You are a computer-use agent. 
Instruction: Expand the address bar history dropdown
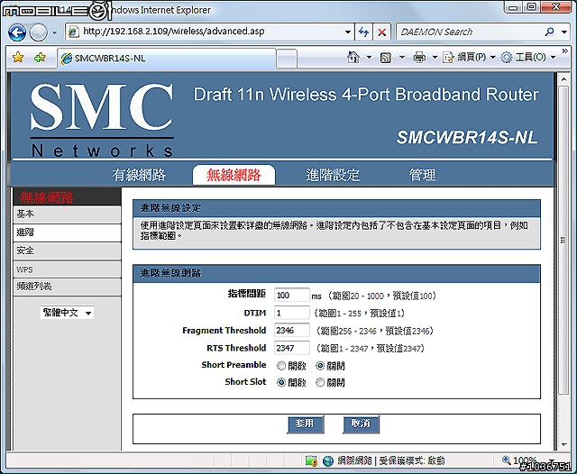(347, 32)
